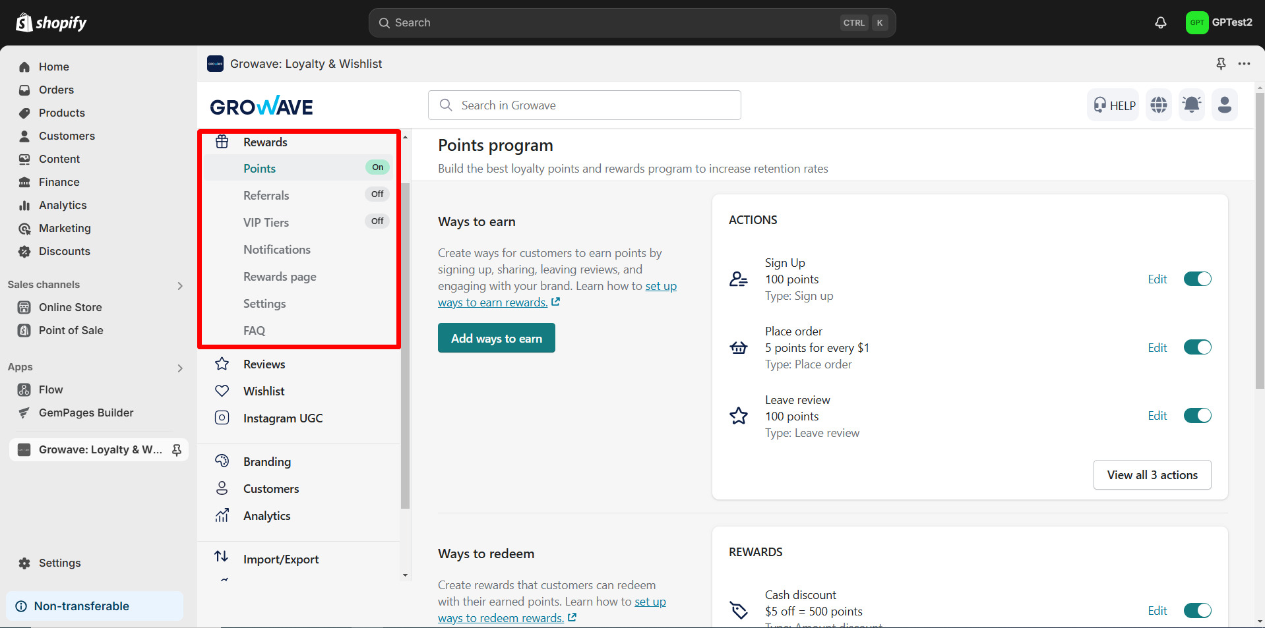Screen dimensions: 1265x628
Task: Open the VIP Tiers menu item
Action: (x=266, y=223)
